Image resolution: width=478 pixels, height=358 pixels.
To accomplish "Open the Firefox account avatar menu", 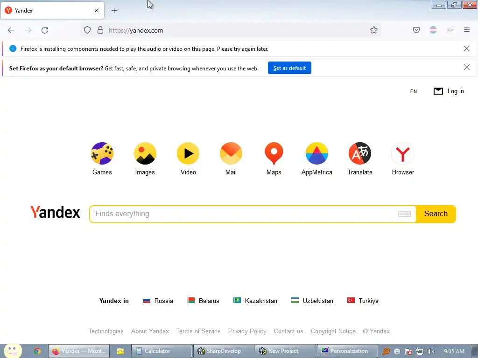I will pyautogui.click(x=433, y=30).
